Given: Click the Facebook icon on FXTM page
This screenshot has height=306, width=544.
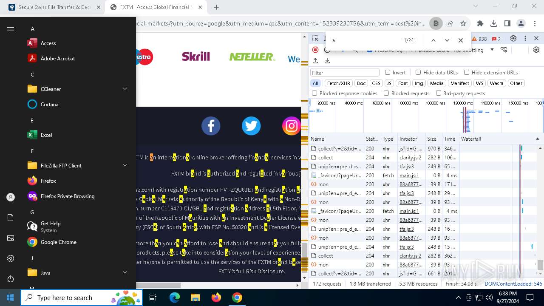Looking at the screenshot, I should [x=211, y=126].
